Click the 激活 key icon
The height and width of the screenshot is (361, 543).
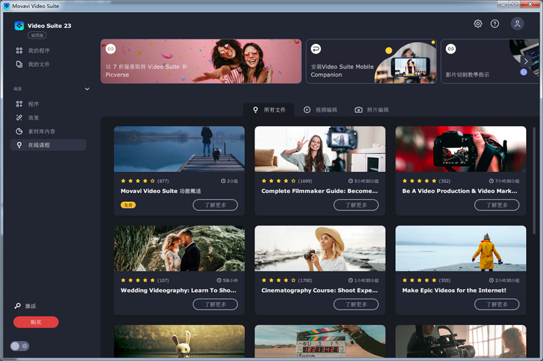(x=18, y=305)
